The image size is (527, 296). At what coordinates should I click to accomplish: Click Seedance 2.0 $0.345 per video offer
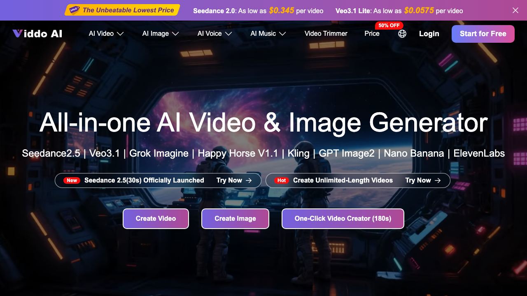coord(258,11)
